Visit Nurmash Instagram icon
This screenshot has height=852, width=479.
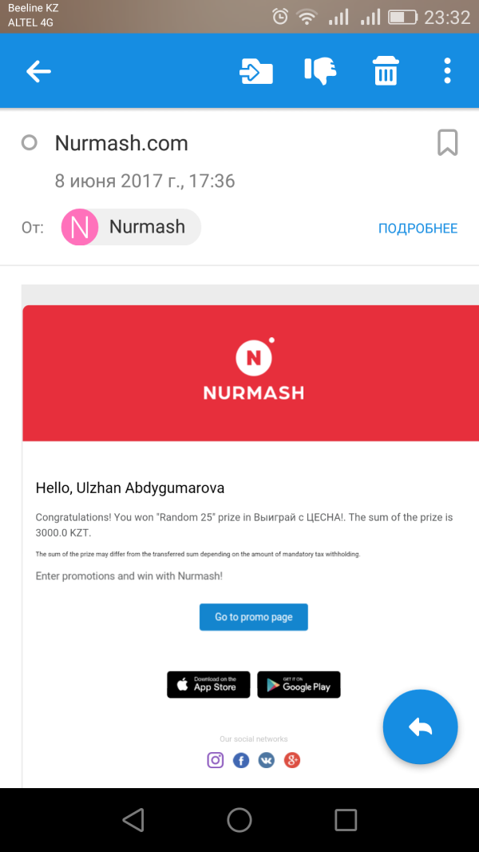pyautogui.click(x=216, y=759)
